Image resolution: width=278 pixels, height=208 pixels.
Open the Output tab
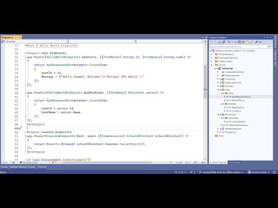[x=4, y=167]
